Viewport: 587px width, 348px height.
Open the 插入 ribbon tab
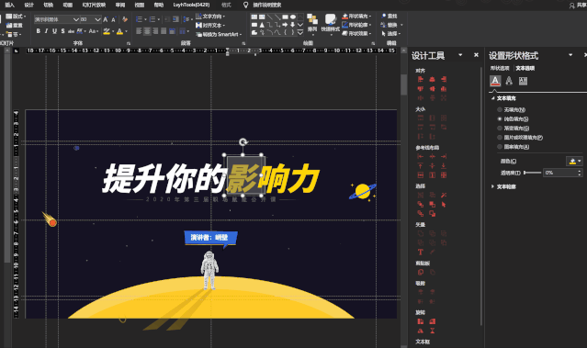coord(9,5)
